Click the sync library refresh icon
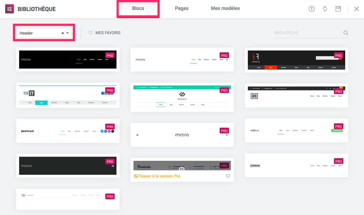 (325, 9)
